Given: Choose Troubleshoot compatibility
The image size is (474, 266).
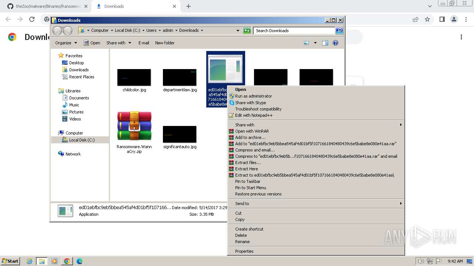Looking at the screenshot, I should tap(316, 109).
